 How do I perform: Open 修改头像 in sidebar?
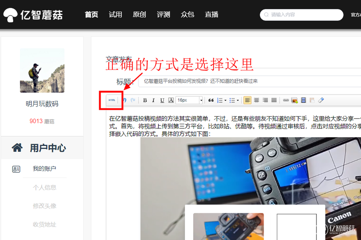(x=44, y=206)
